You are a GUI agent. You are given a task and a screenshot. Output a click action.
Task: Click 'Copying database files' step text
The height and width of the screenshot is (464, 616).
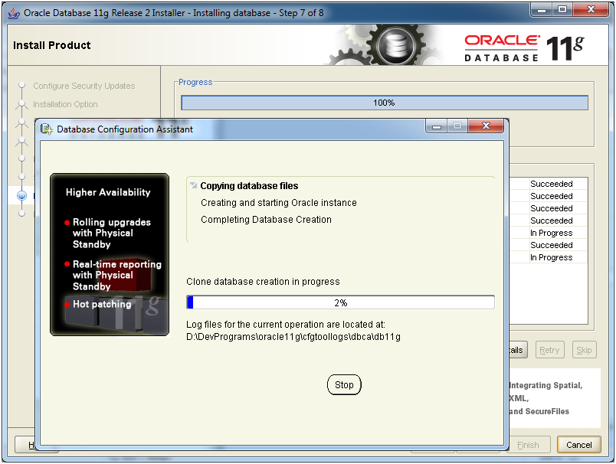[x=249, y=186]
